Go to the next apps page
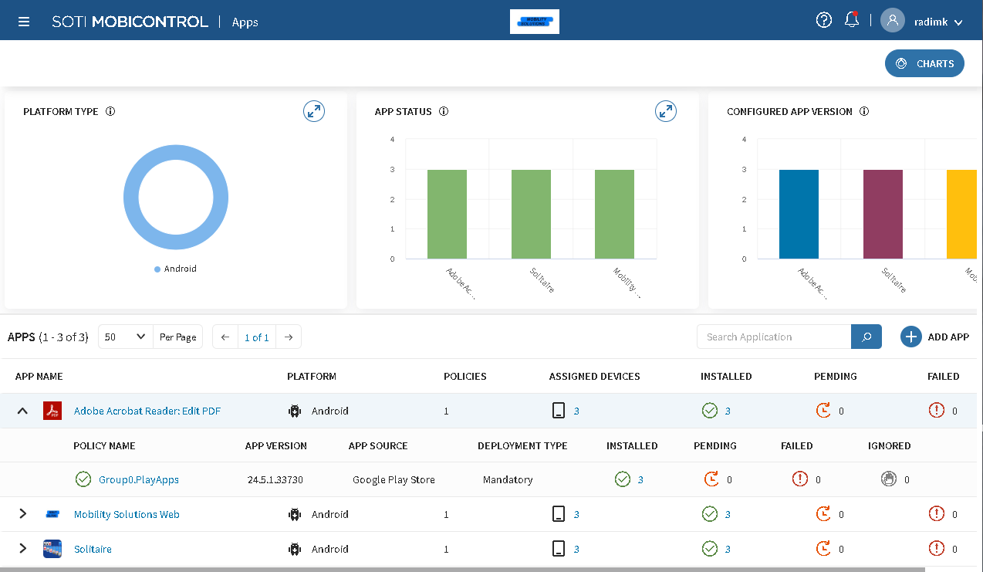 (x=289, y=337)
